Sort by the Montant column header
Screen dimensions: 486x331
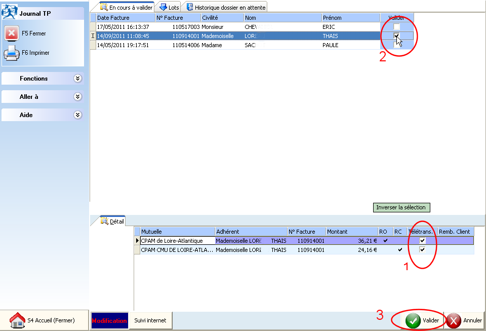pos(352,232)
